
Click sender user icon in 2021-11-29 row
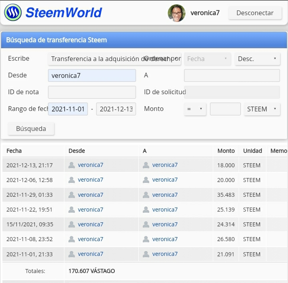72,195
